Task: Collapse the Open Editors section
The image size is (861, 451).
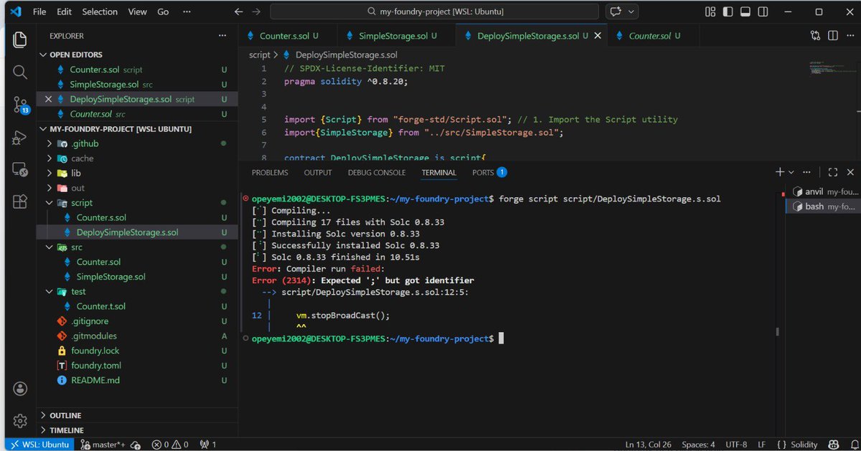Action: coord(44,54)
